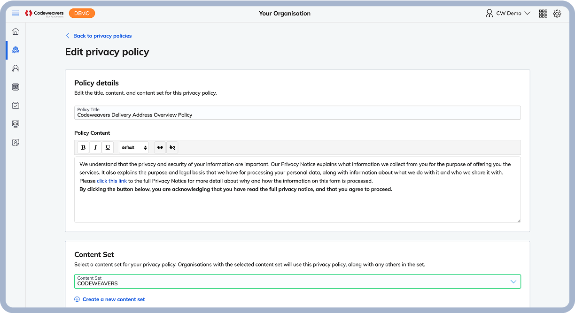Open the default font size dropdown

(x=134, y=147)
